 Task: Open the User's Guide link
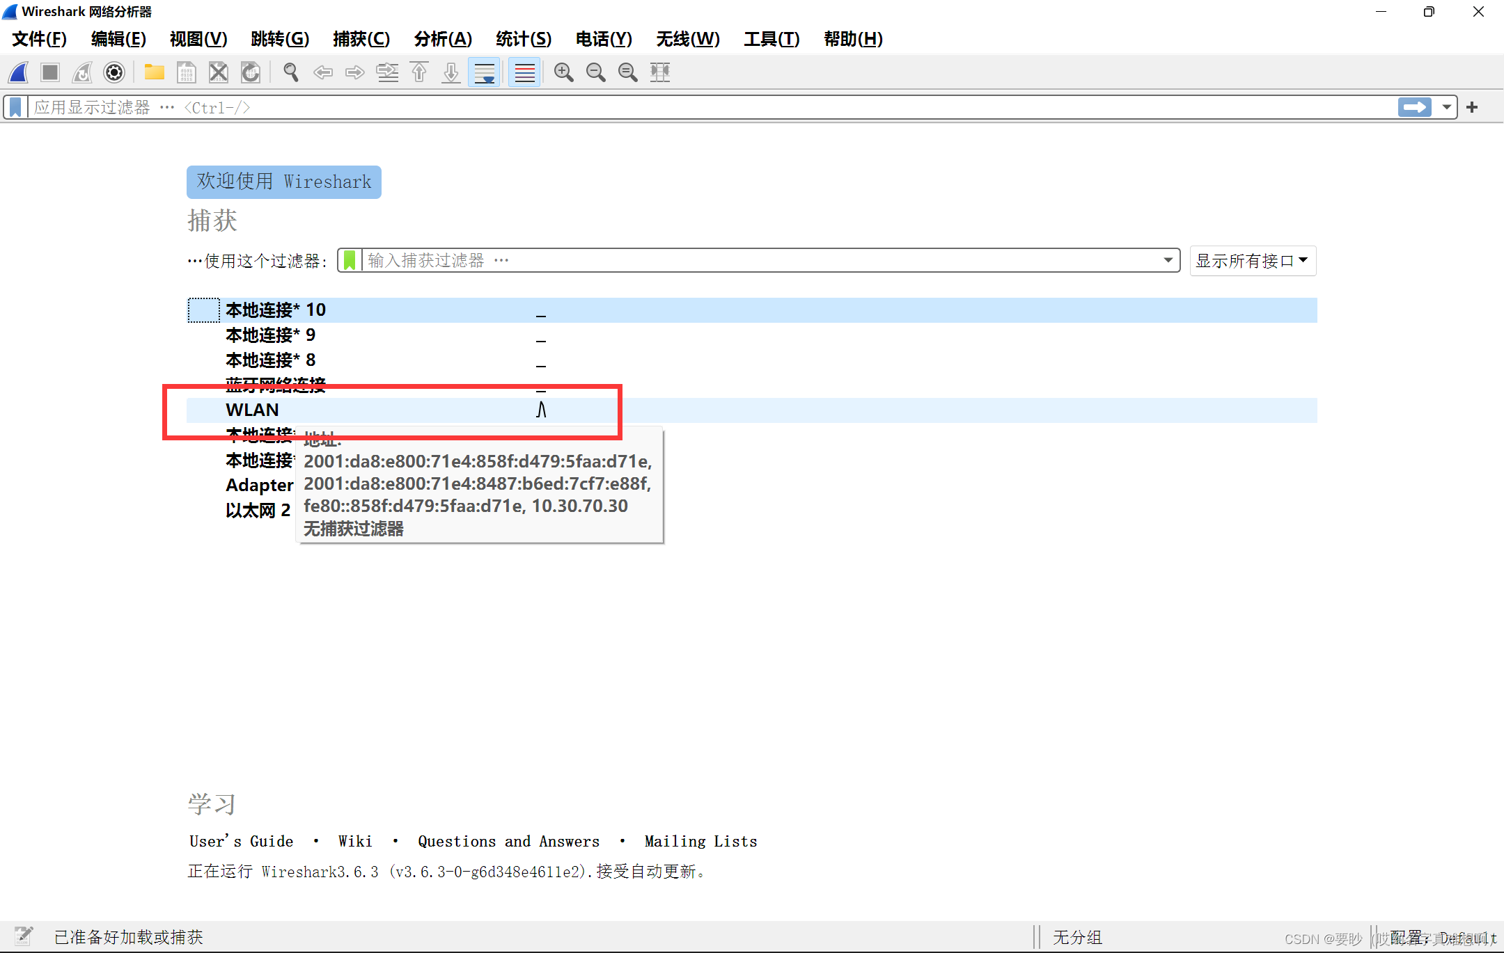[x=241, y=841]
